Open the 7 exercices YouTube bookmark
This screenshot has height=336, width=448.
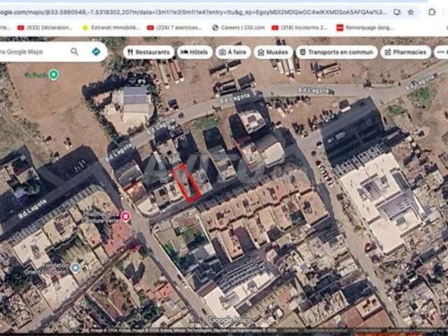click(x=174, y=28)
